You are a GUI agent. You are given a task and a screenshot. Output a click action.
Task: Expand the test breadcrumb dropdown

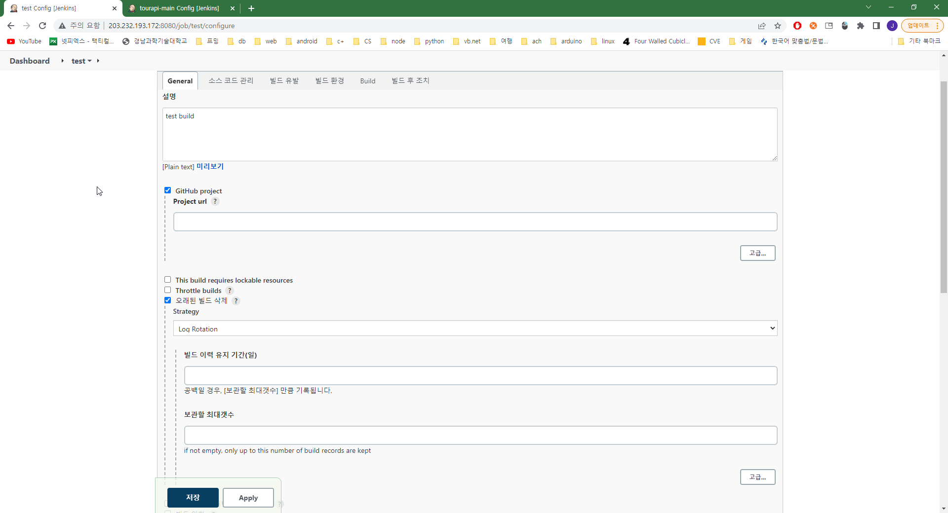(89, 61)
